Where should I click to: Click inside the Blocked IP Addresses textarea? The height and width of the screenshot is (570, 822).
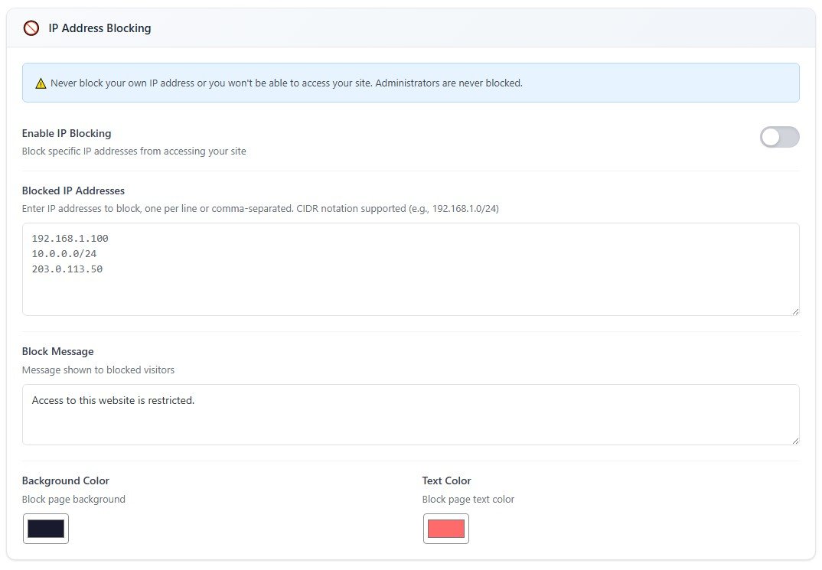click(306, 268)
